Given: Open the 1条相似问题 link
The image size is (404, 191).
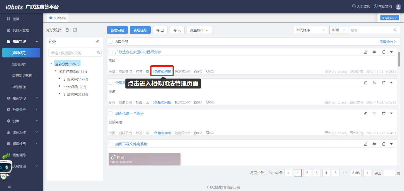Looking at the screenshot, I should coord(162,72).
